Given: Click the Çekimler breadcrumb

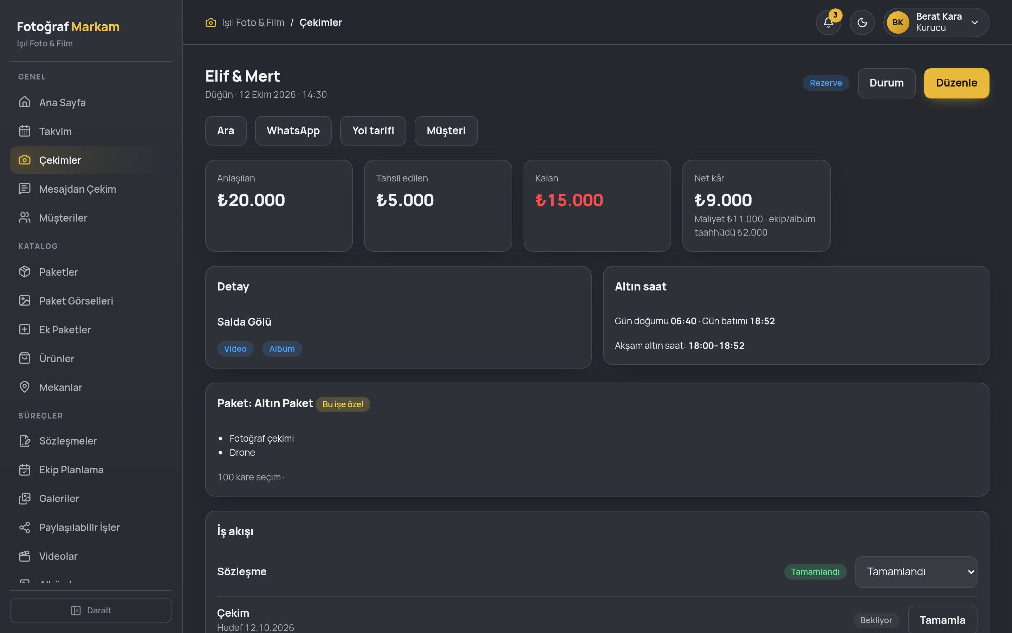Looking at the screenshot, I should (x=321, y=23).
